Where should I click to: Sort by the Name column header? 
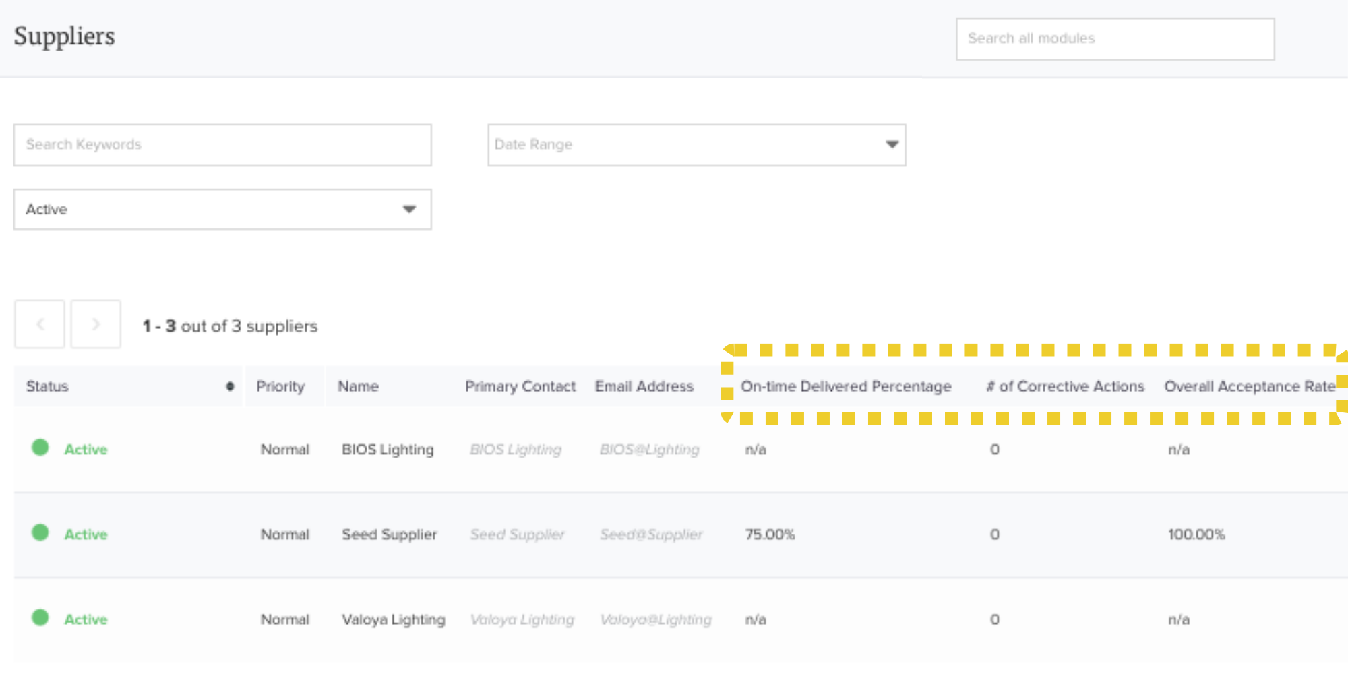point(358,386)
